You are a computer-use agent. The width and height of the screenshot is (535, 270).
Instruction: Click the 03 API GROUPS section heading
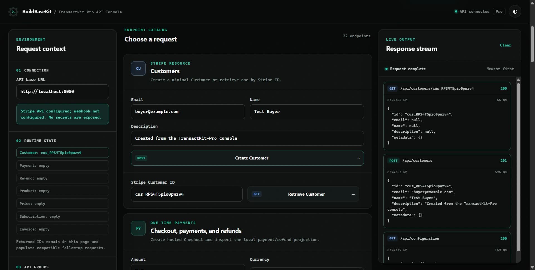pyautogui.click(x=32, y=267)
